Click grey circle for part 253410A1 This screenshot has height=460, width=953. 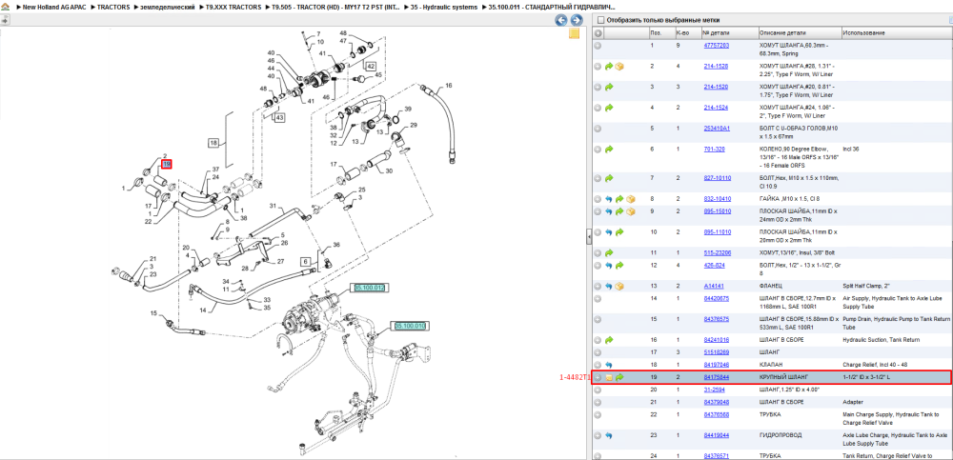pos(598,129)
